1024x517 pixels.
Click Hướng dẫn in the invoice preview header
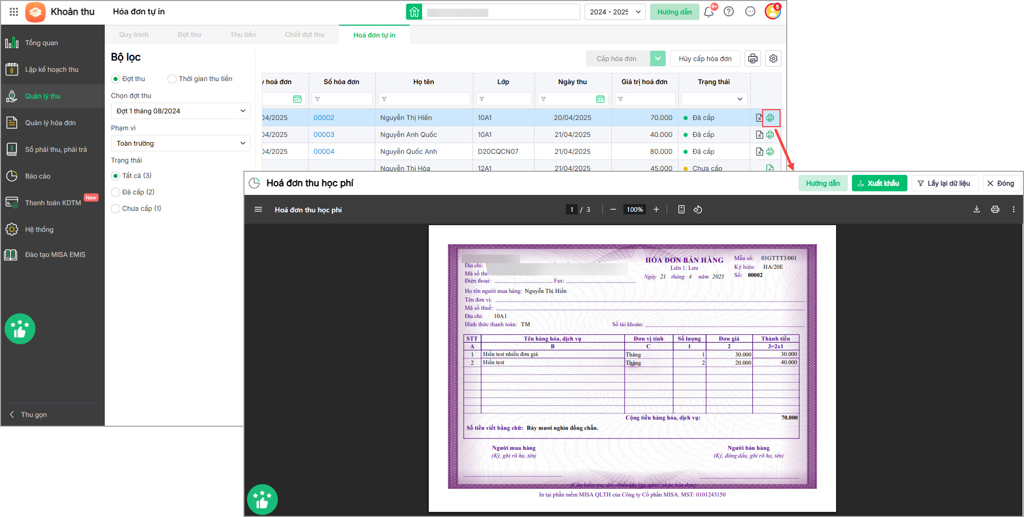pyautogui.click(x=823, y=183)
